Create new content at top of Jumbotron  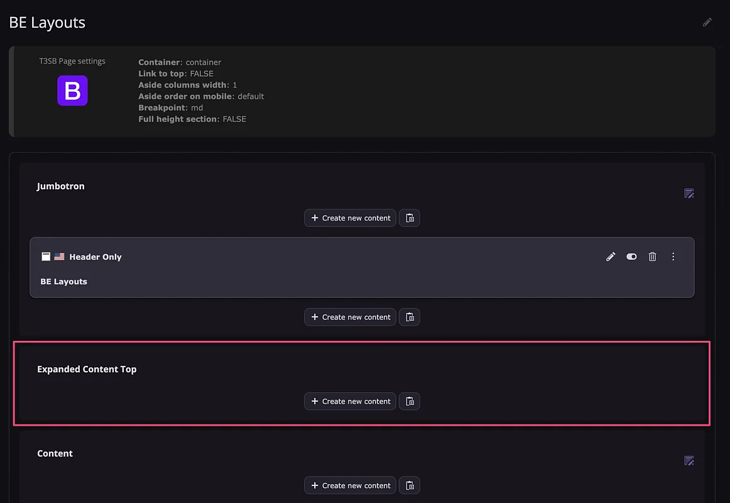pos(351,218)
